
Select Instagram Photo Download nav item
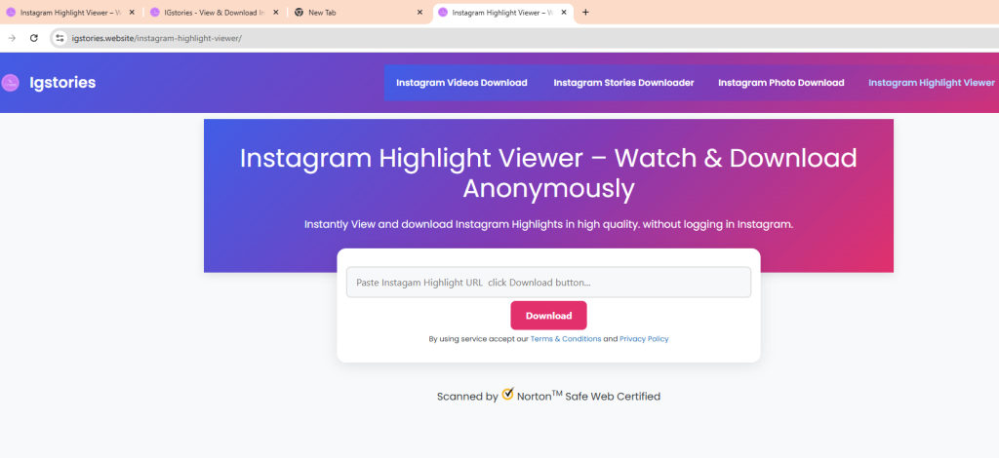click(x=780, y=83)
